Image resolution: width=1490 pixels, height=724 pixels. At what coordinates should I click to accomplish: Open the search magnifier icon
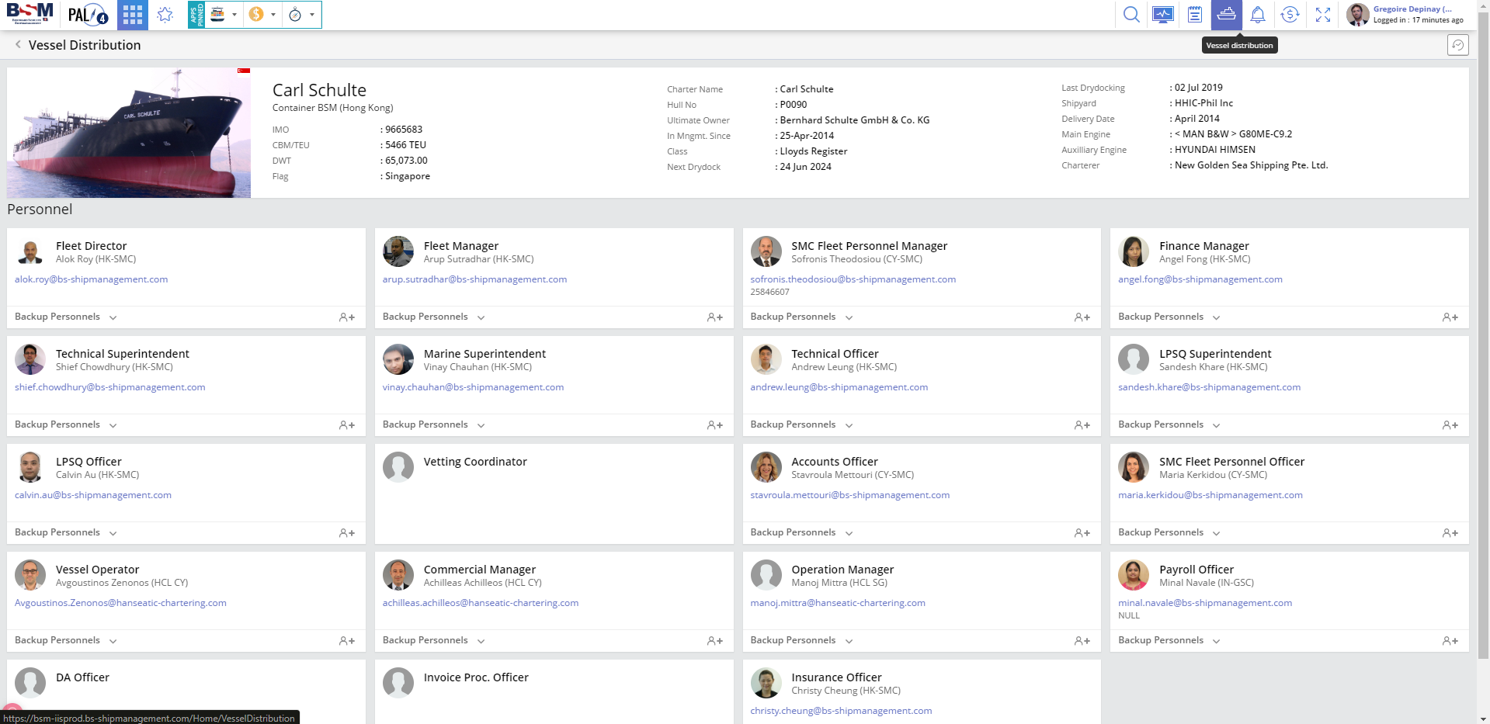(1131, 15)
